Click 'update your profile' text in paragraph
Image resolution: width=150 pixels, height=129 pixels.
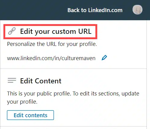[73, 98]
